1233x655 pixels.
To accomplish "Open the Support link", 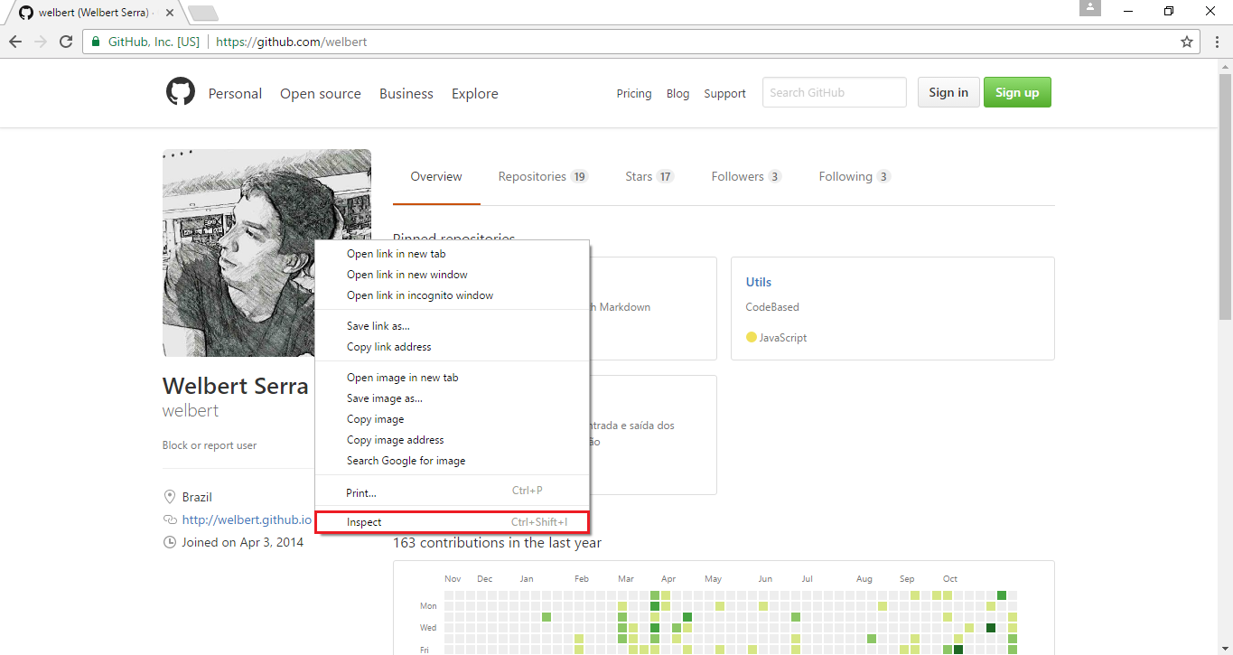I will pyautogui.click(x=725, y=94).
